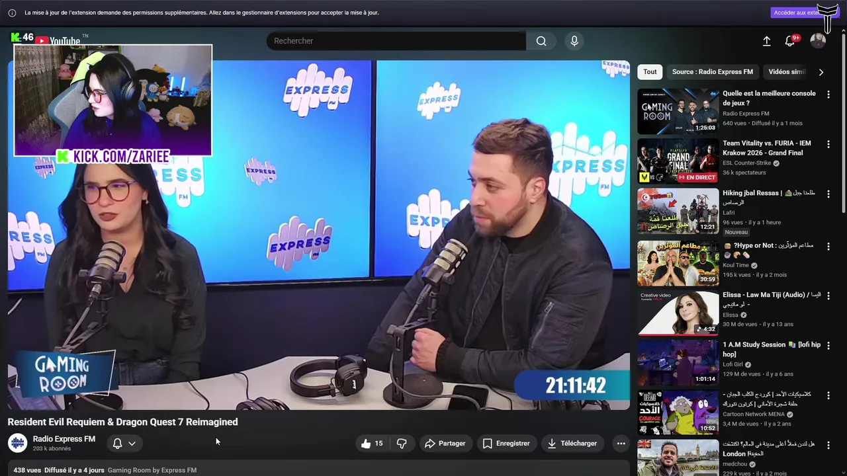
Task: Click the Rechercher search field
Action: point(396,41)
